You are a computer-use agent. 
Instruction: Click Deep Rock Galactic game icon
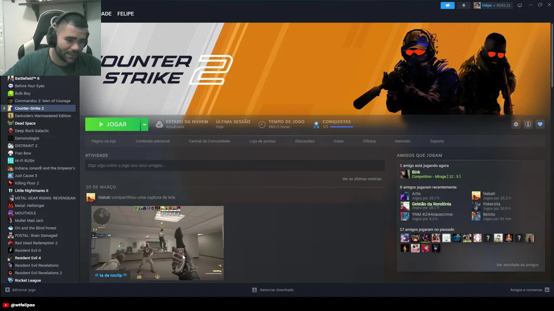(x=10, y=131)
